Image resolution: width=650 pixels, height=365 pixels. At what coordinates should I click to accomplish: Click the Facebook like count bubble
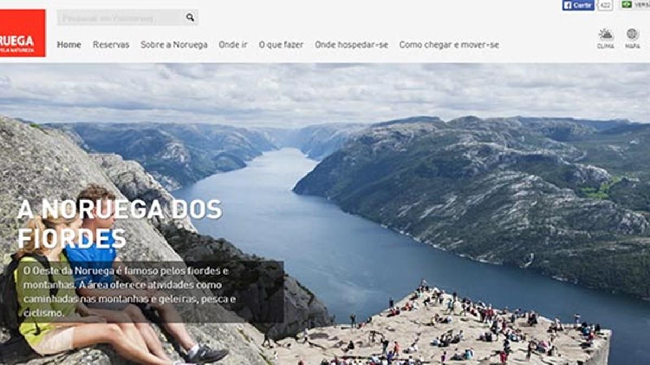click(605, 5)
